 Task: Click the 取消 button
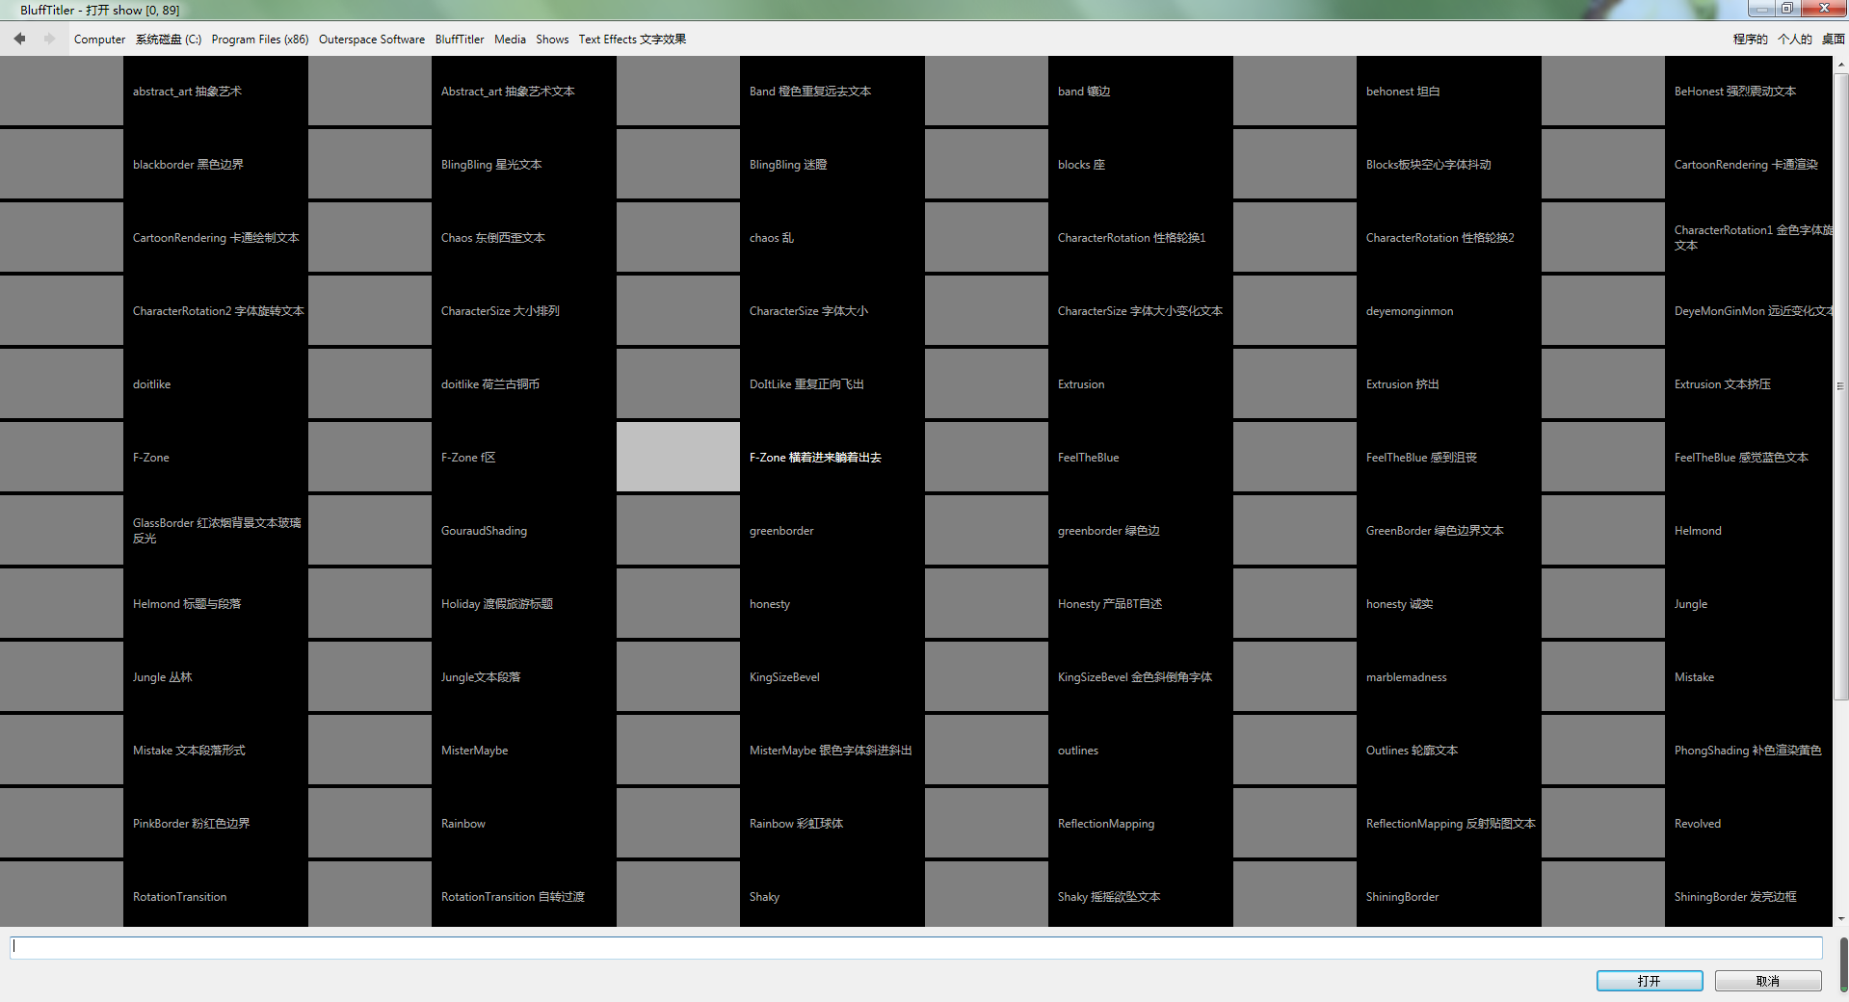[x=1768, y=981]
